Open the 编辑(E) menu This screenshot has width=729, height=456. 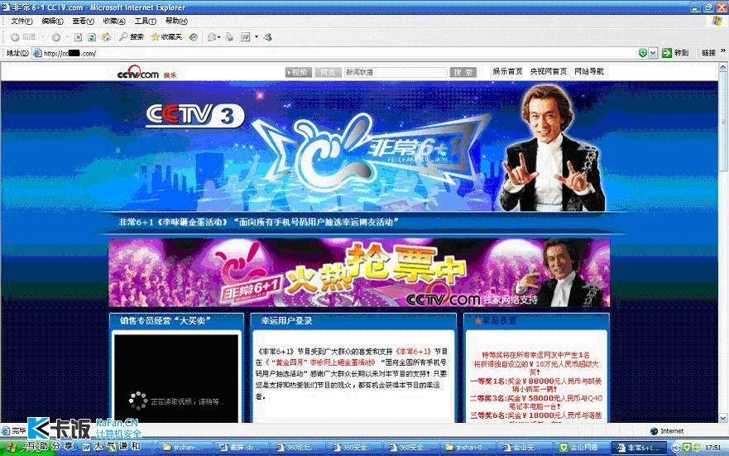coord(52,21)
